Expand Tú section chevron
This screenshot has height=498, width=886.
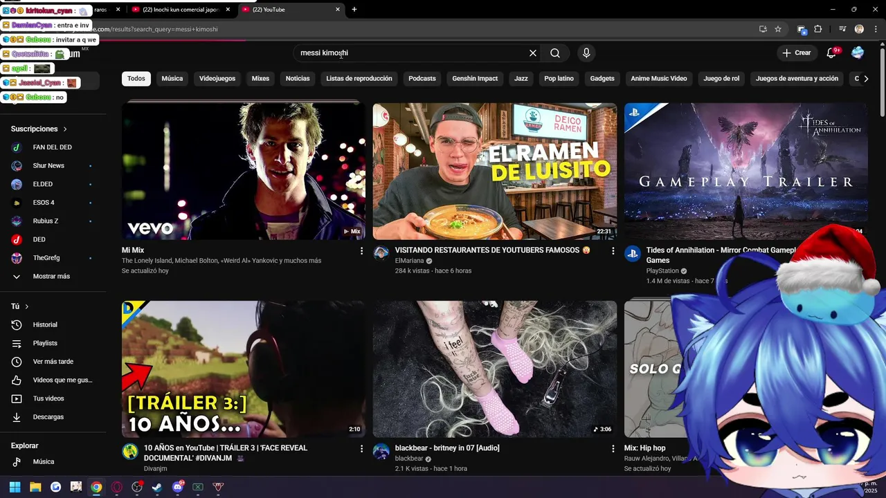coord(27,306)
